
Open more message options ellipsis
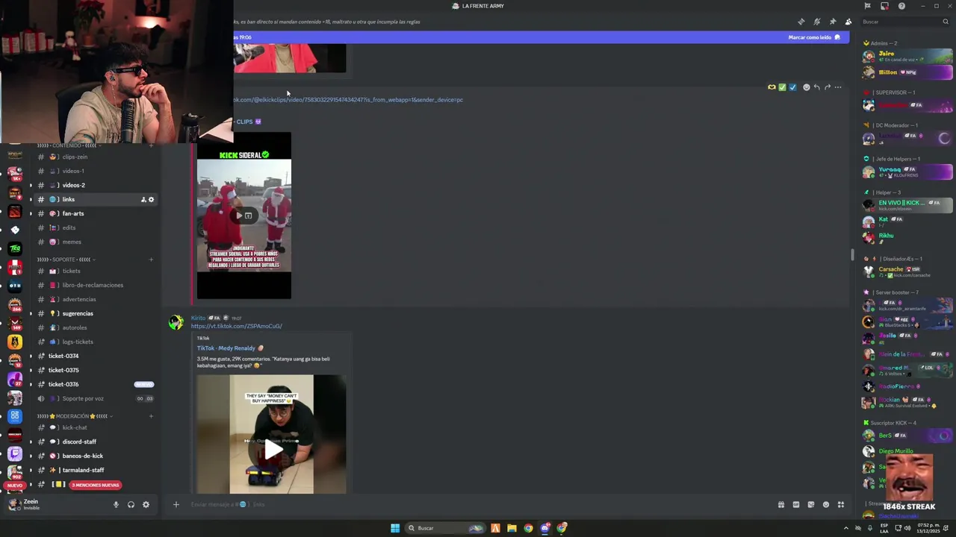[837, 87]
